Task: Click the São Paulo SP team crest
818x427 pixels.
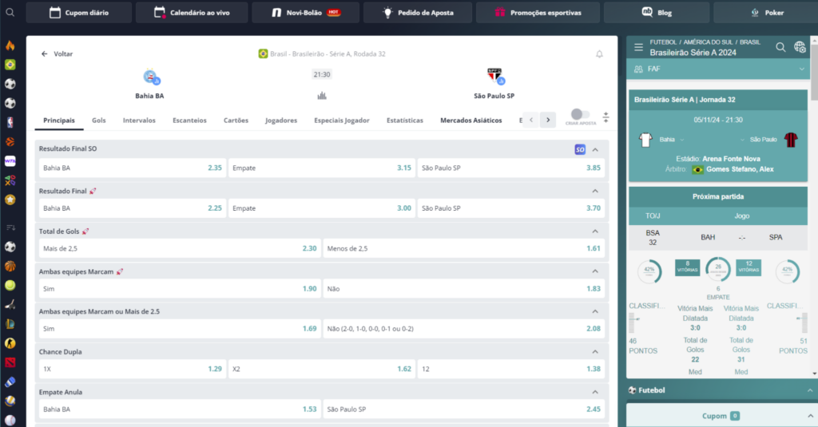Action: pos(495,77)
